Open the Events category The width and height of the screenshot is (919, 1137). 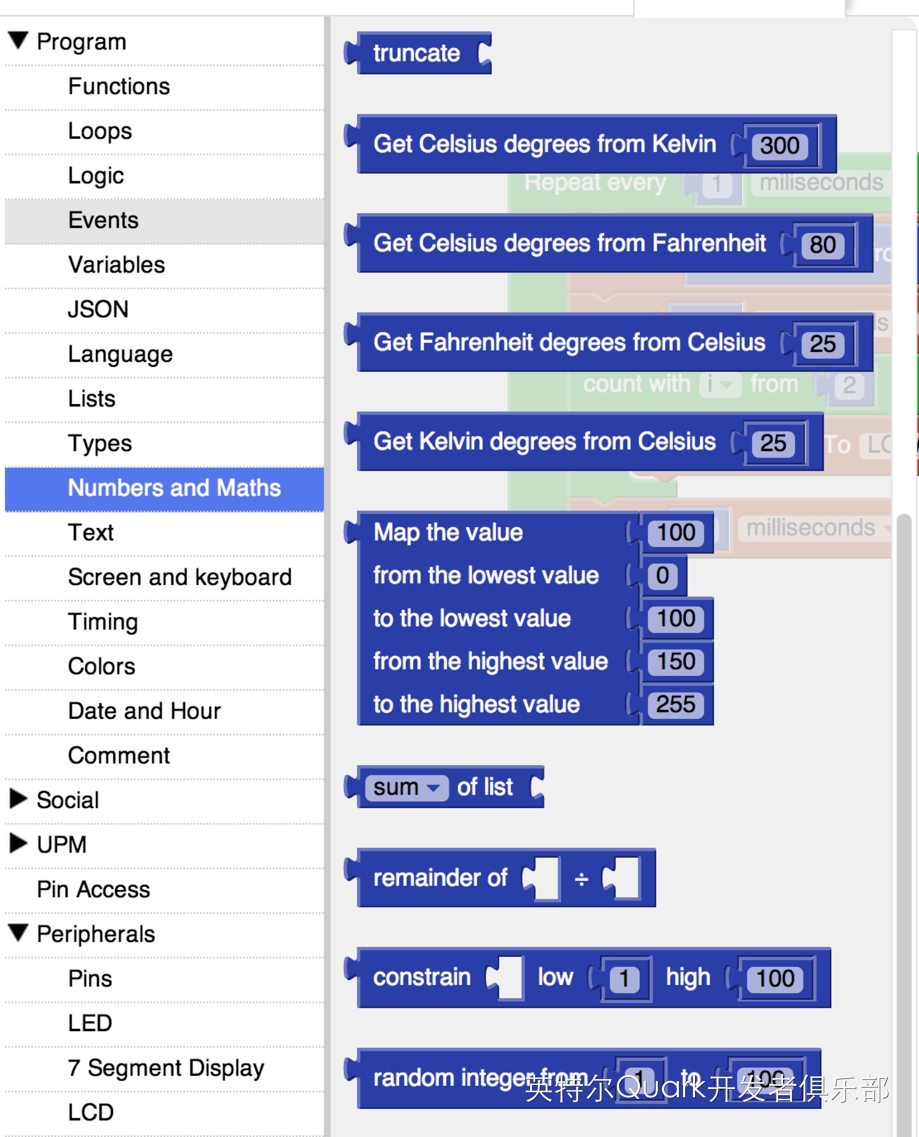103,220
